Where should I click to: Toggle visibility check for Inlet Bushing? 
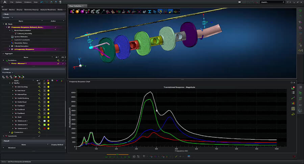click(39, 87)
